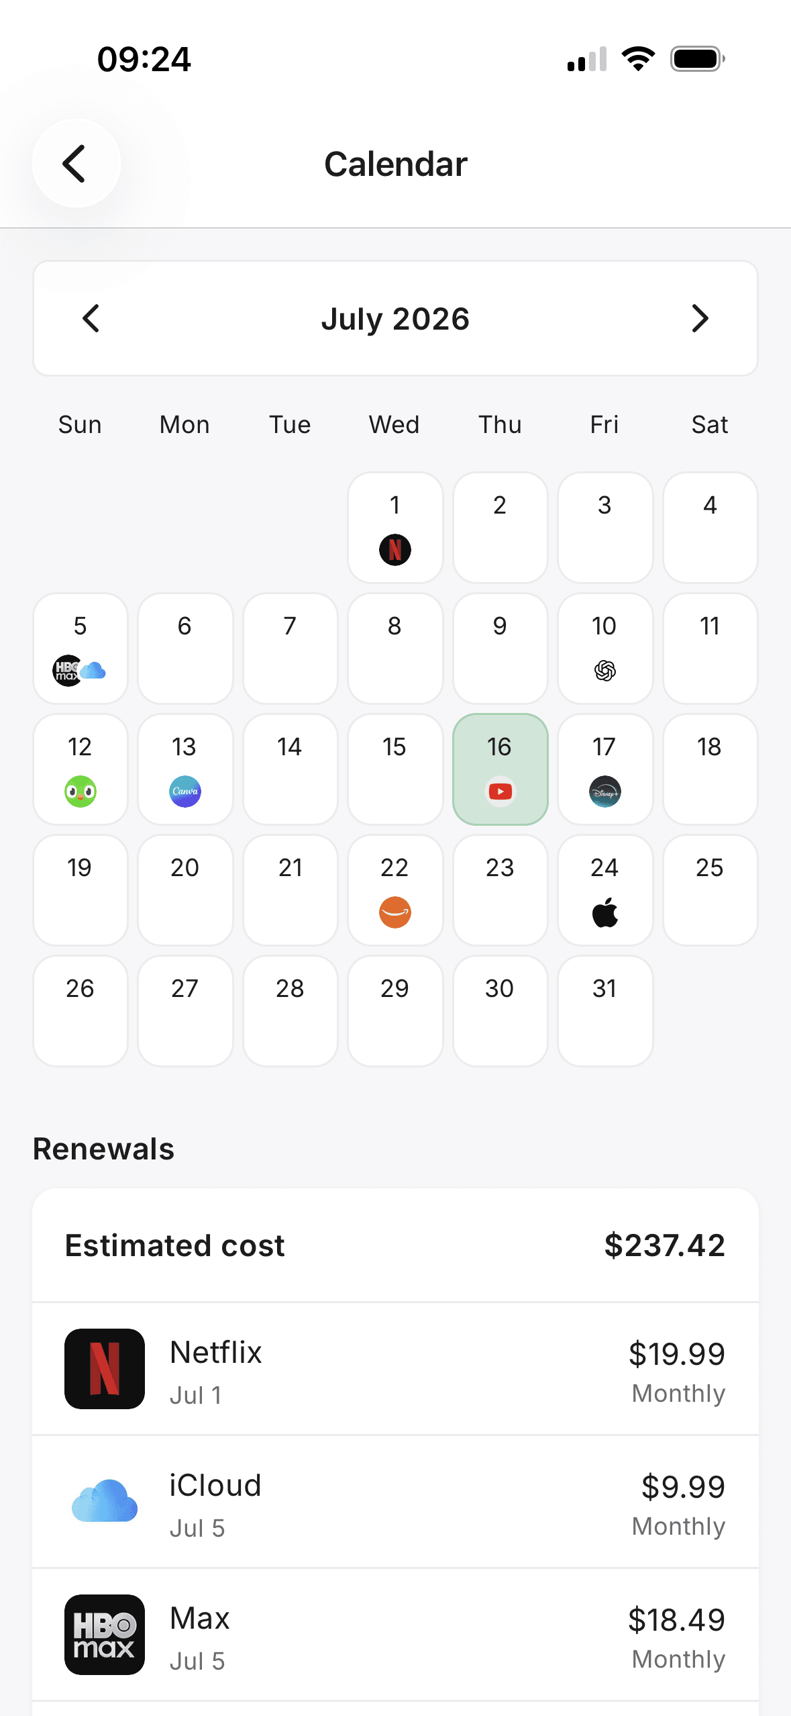Viewport: 791px width, 1716px height.
Task: Tap the Canva icon on July 13
Action: point(185,792)
